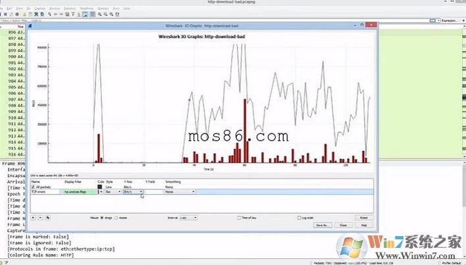Open the Edit menu
Screen dimensions: 466x265
pos(9,9)
